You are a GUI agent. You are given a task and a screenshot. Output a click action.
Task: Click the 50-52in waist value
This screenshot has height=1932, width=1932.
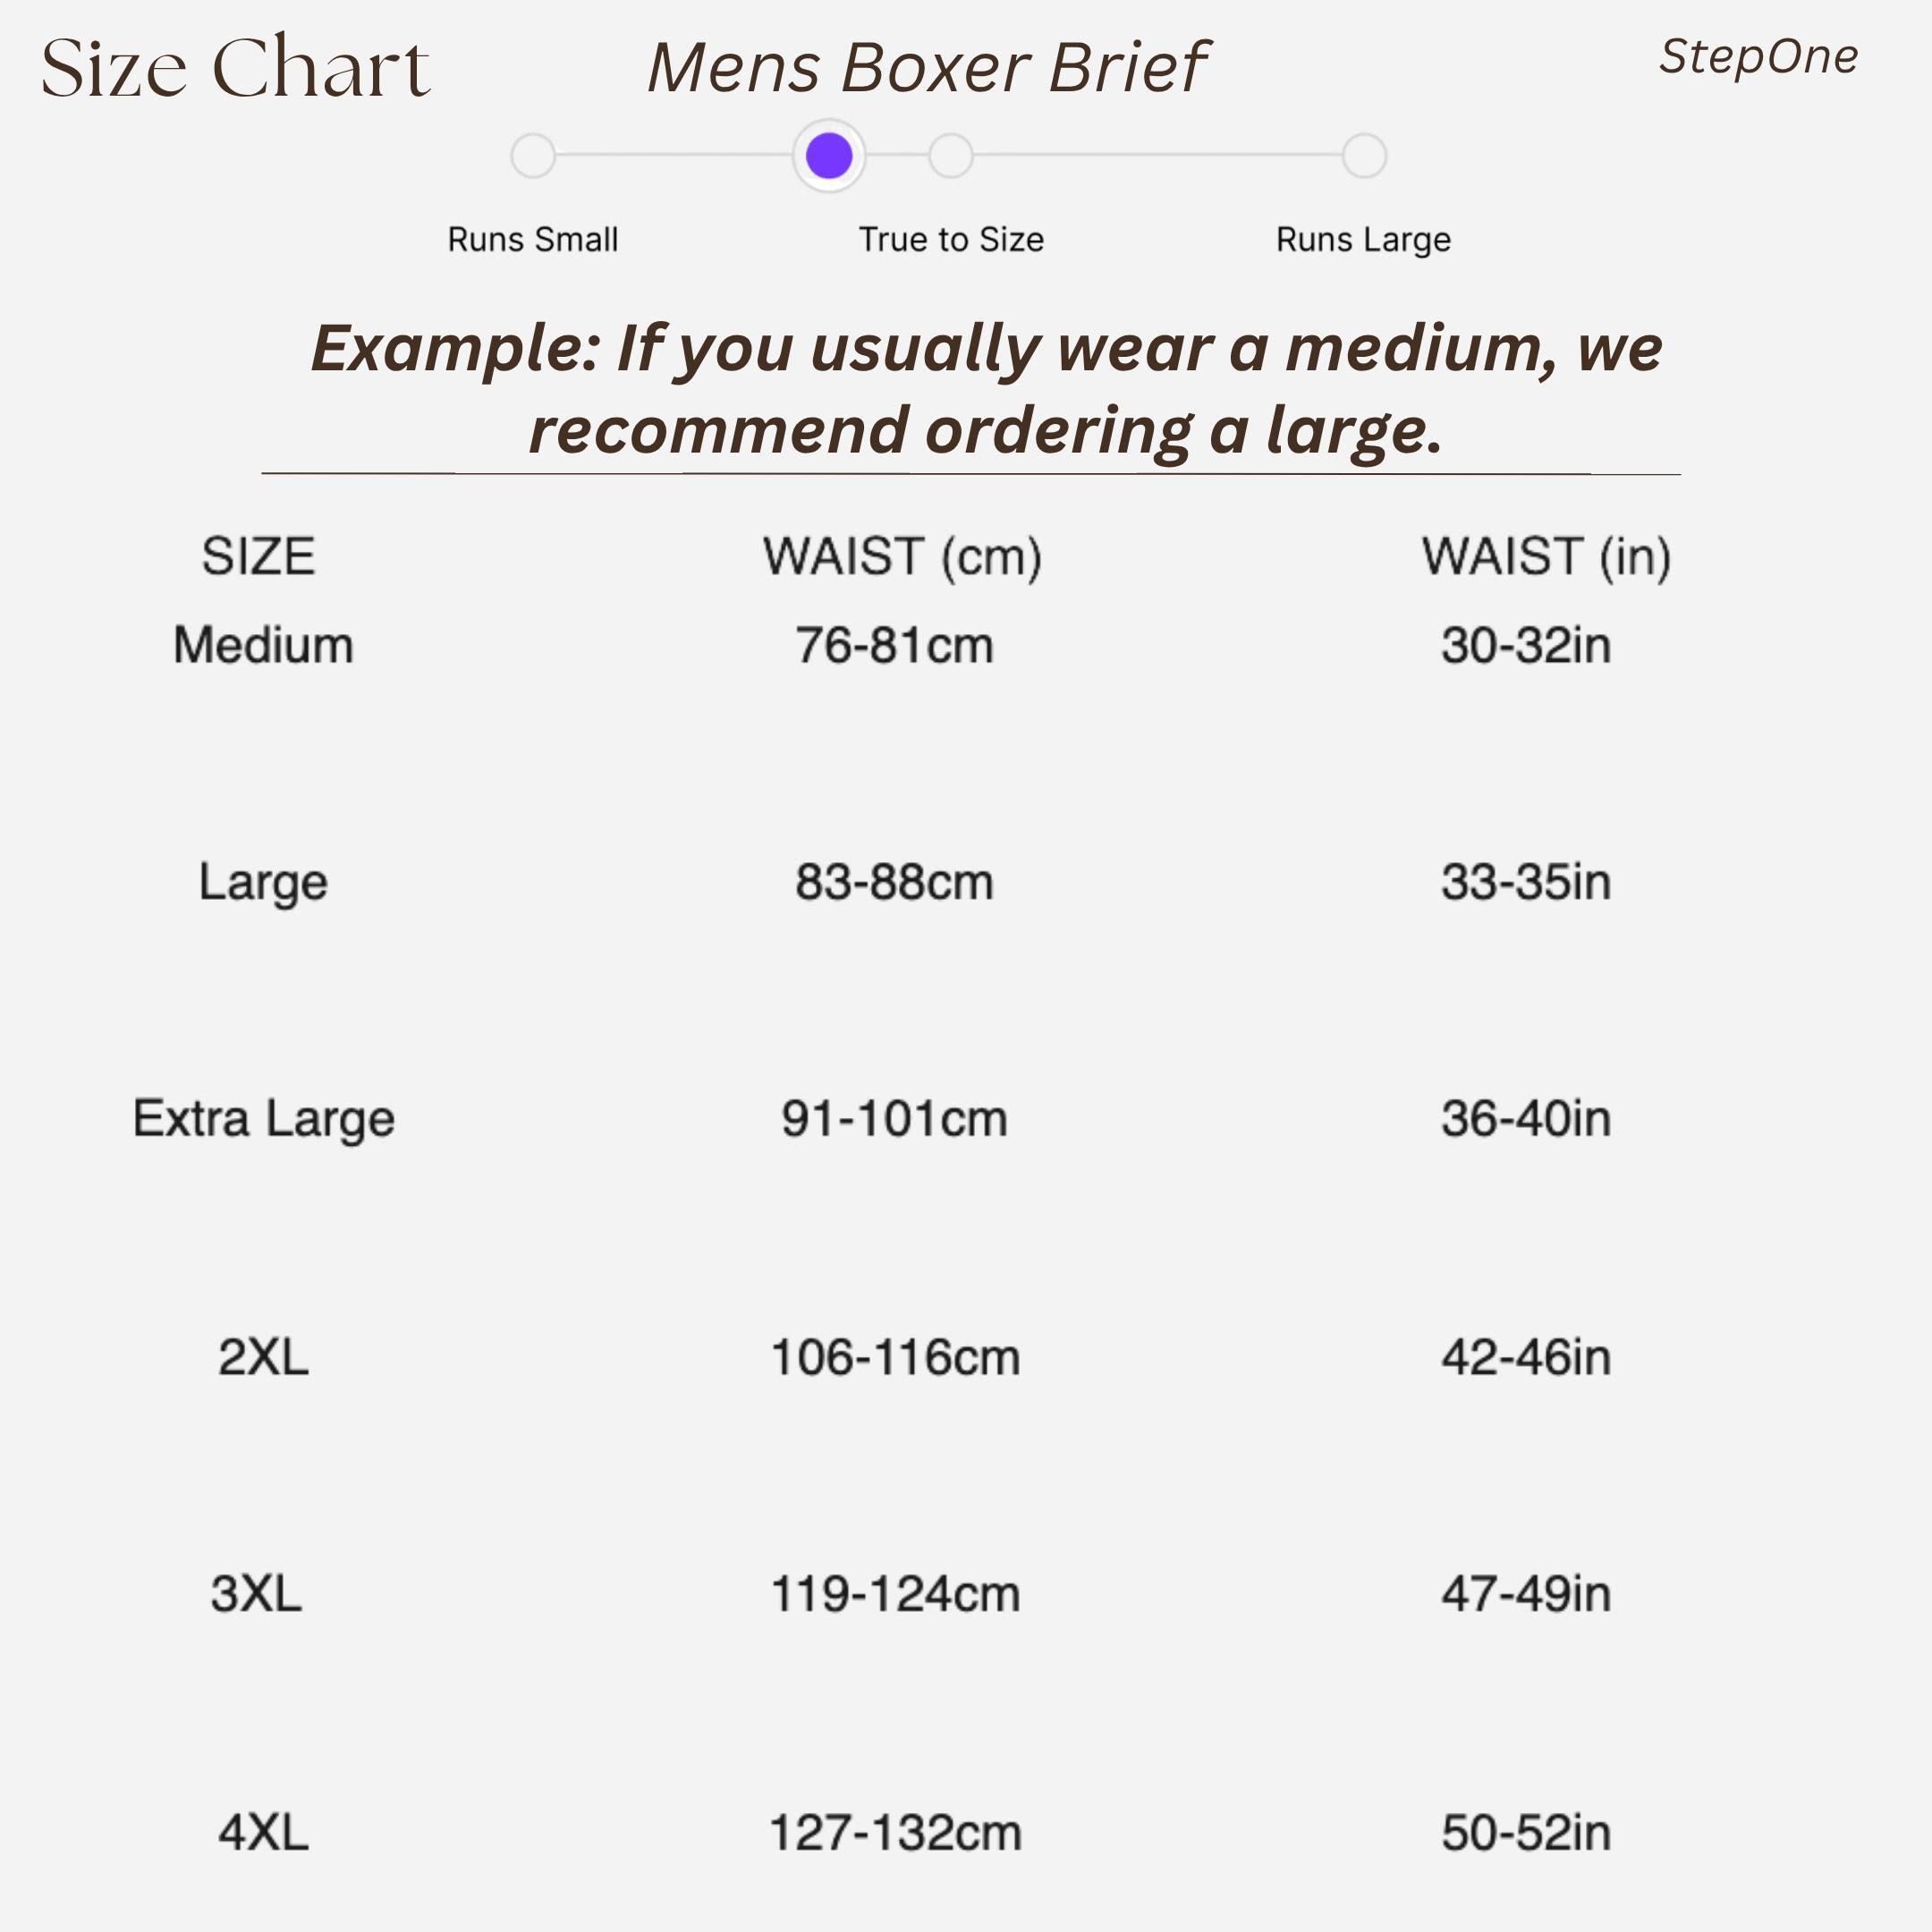(1526, 1833)
